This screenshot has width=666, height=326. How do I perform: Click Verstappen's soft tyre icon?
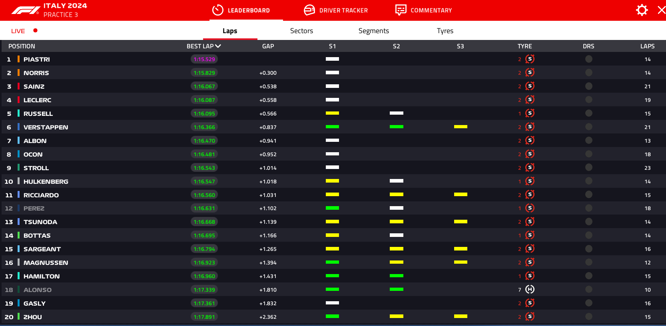point(530,127)
